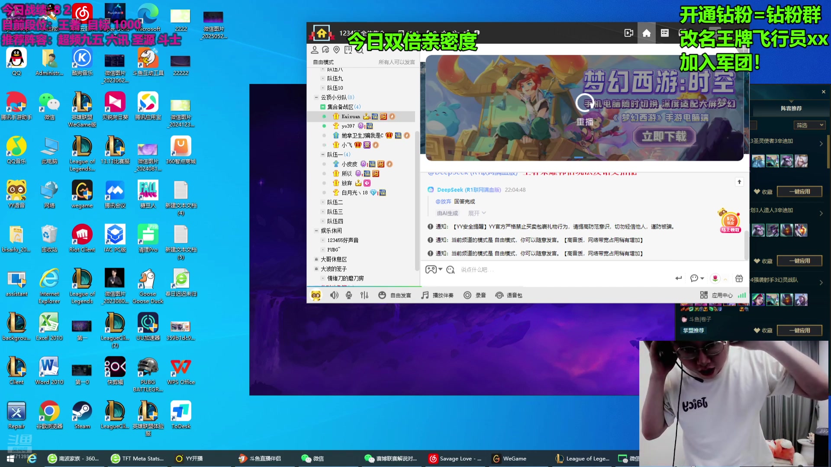Open 语音包 voice pack
This screenshot has height=467, width=831.
point(509,295)
